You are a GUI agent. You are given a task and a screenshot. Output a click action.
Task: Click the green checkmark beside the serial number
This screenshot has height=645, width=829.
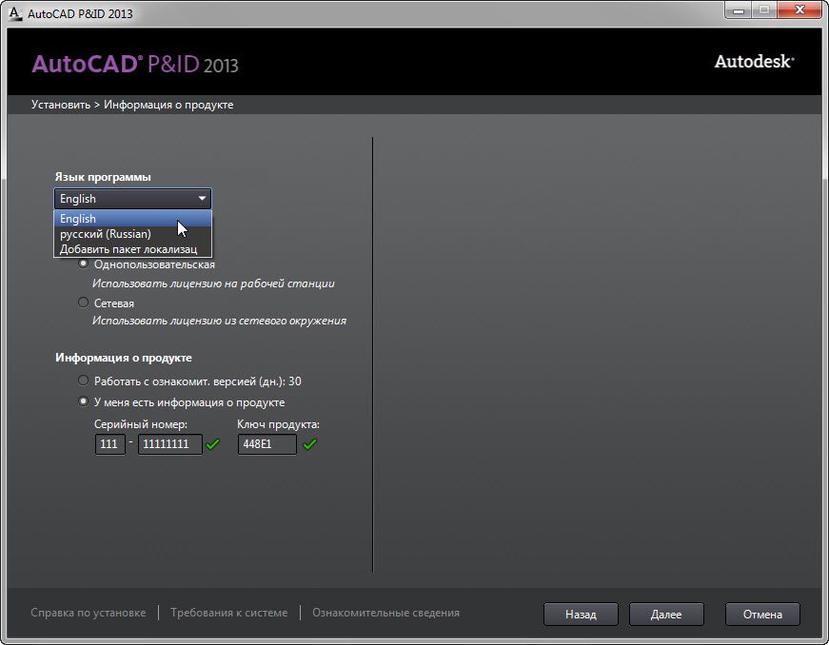point(213,443)
